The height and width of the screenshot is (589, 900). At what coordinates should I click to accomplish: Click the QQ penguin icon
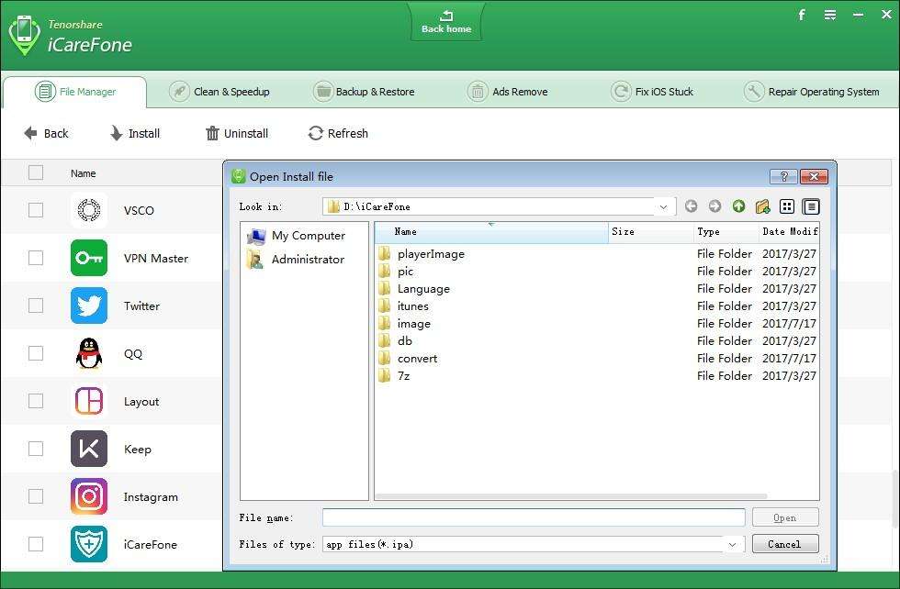tap(89, 353)
